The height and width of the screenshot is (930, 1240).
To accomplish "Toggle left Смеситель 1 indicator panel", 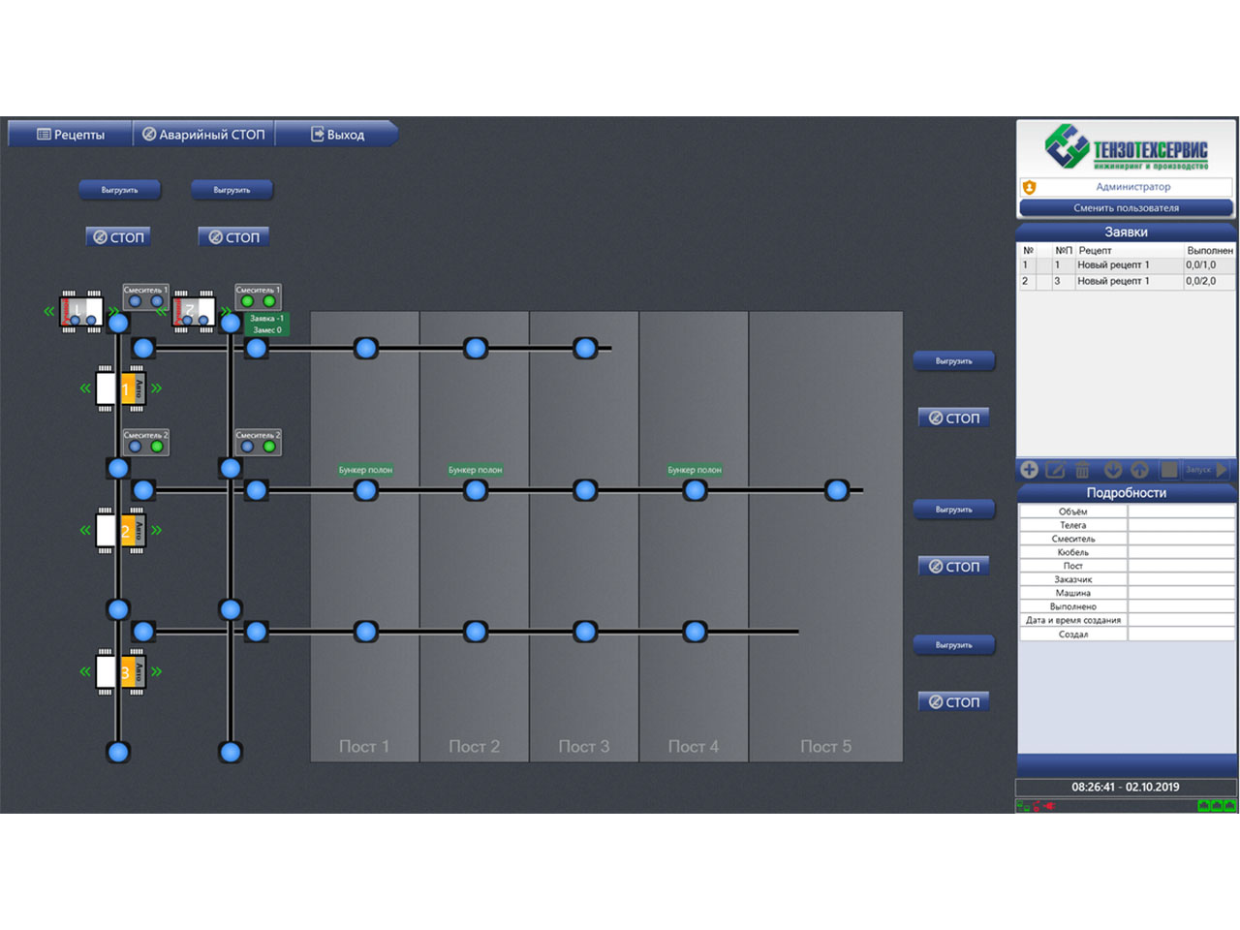I will 145,296.
